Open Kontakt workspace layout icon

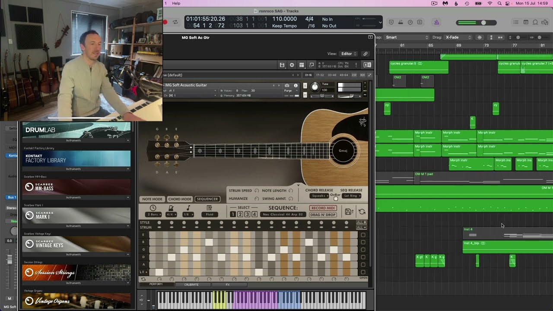pos(302,65)
